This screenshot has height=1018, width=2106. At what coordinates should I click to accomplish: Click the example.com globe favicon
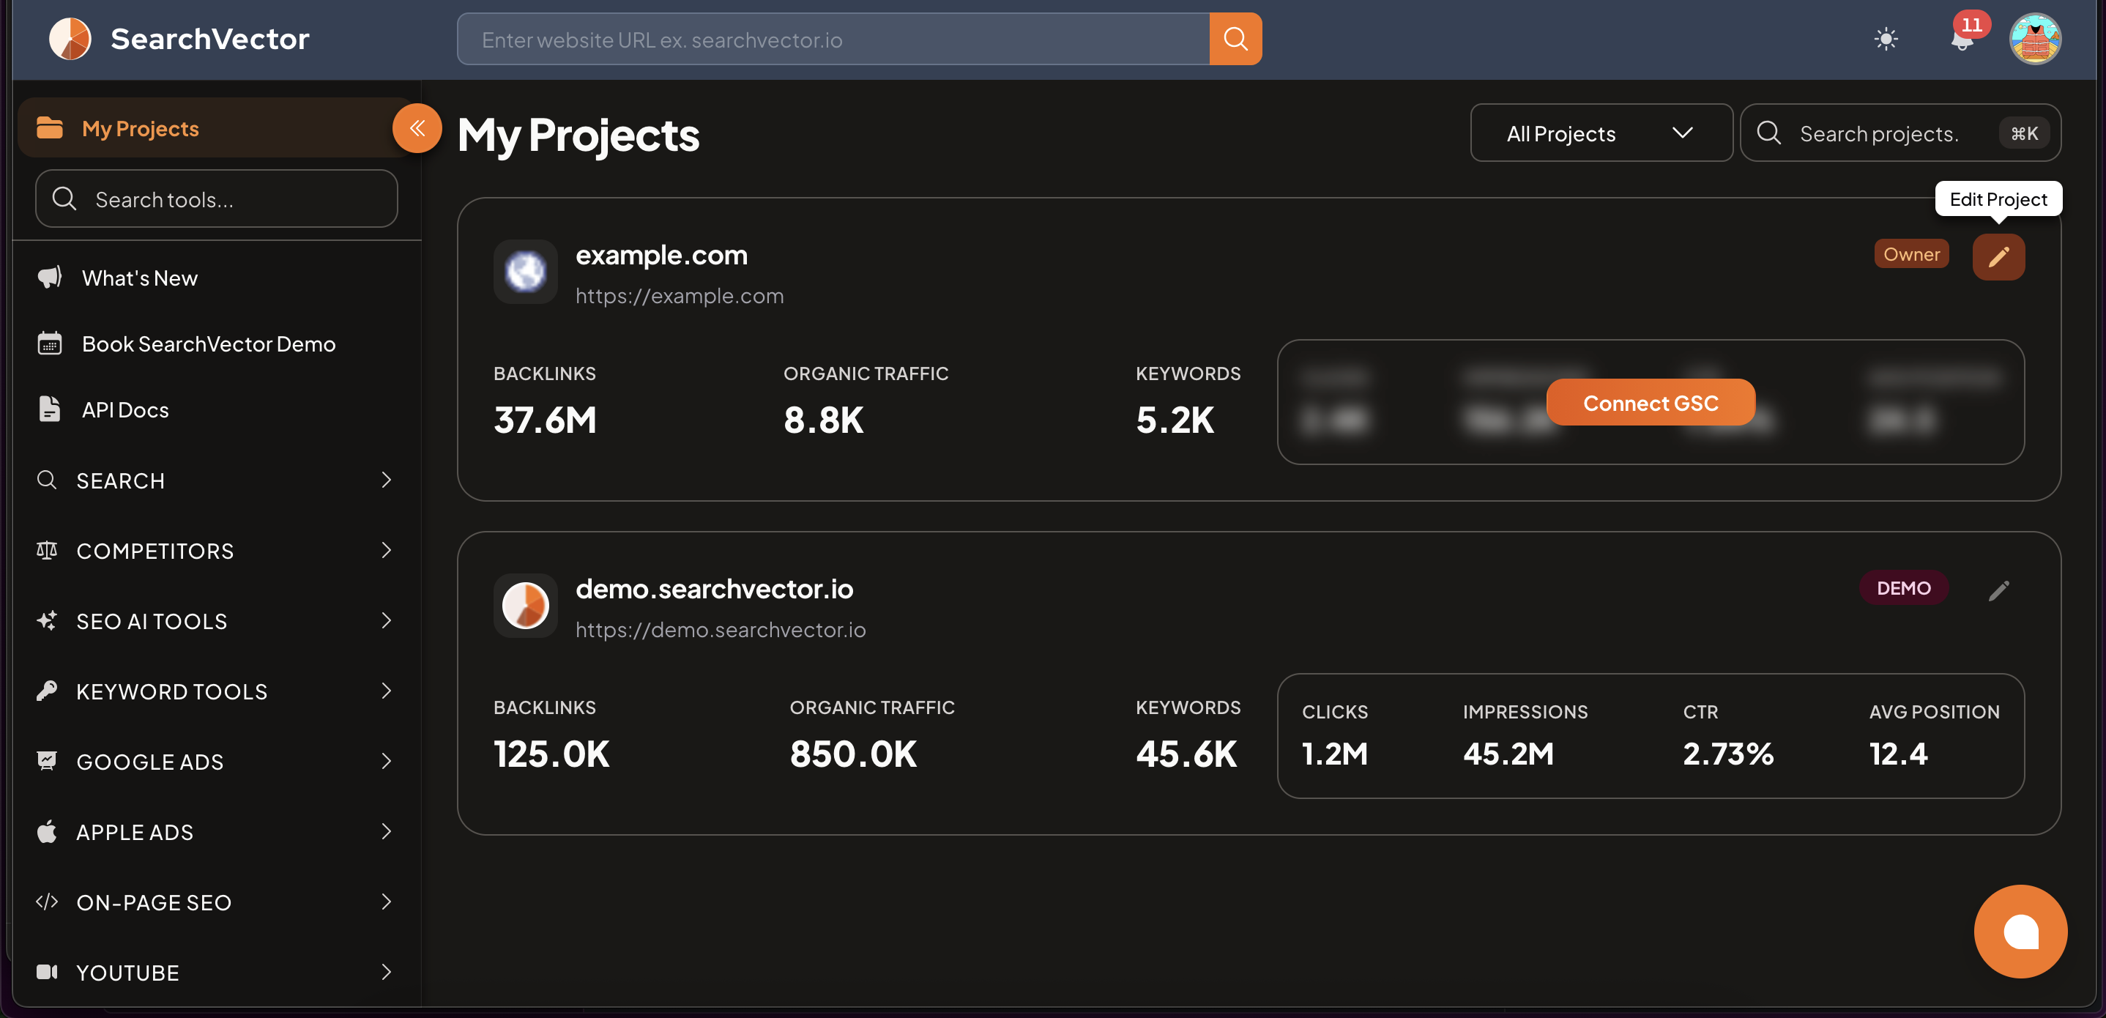coord(525,272)
